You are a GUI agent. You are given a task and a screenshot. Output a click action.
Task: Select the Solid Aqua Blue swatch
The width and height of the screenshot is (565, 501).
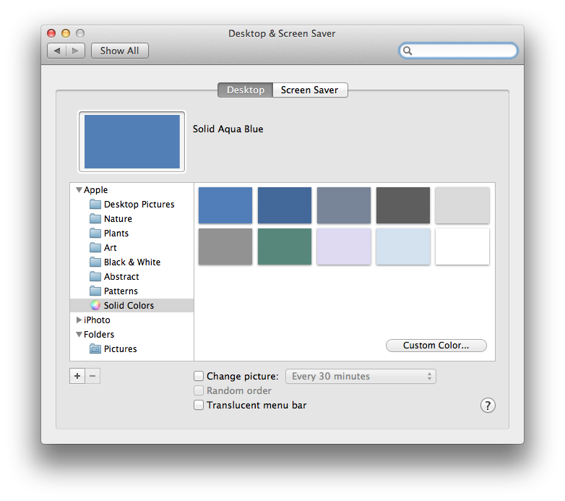[x=225, y=205]
